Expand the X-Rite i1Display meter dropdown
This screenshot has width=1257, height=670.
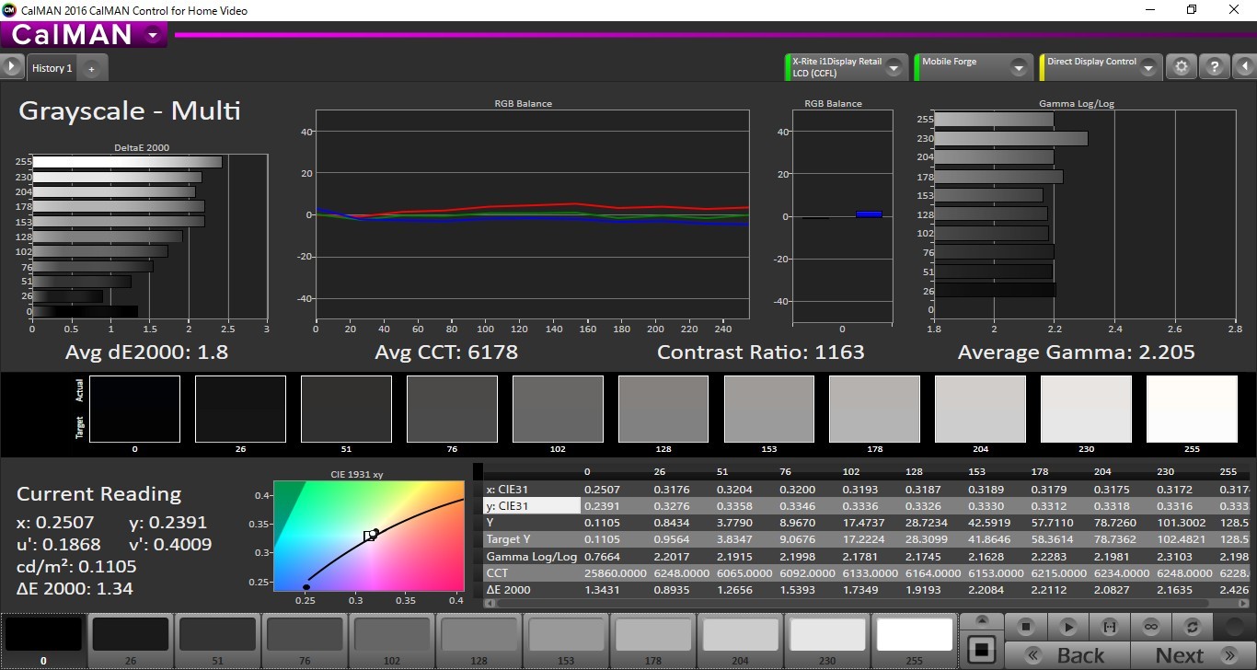click(x=893, y=67)
